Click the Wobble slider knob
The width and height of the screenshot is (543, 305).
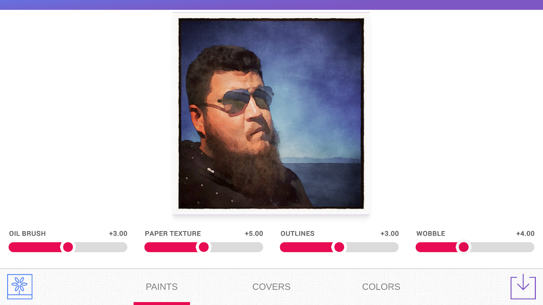click(464, 247)
